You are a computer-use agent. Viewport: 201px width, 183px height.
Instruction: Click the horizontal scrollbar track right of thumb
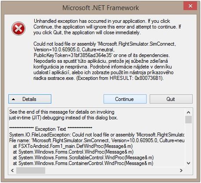coord(111,170)
